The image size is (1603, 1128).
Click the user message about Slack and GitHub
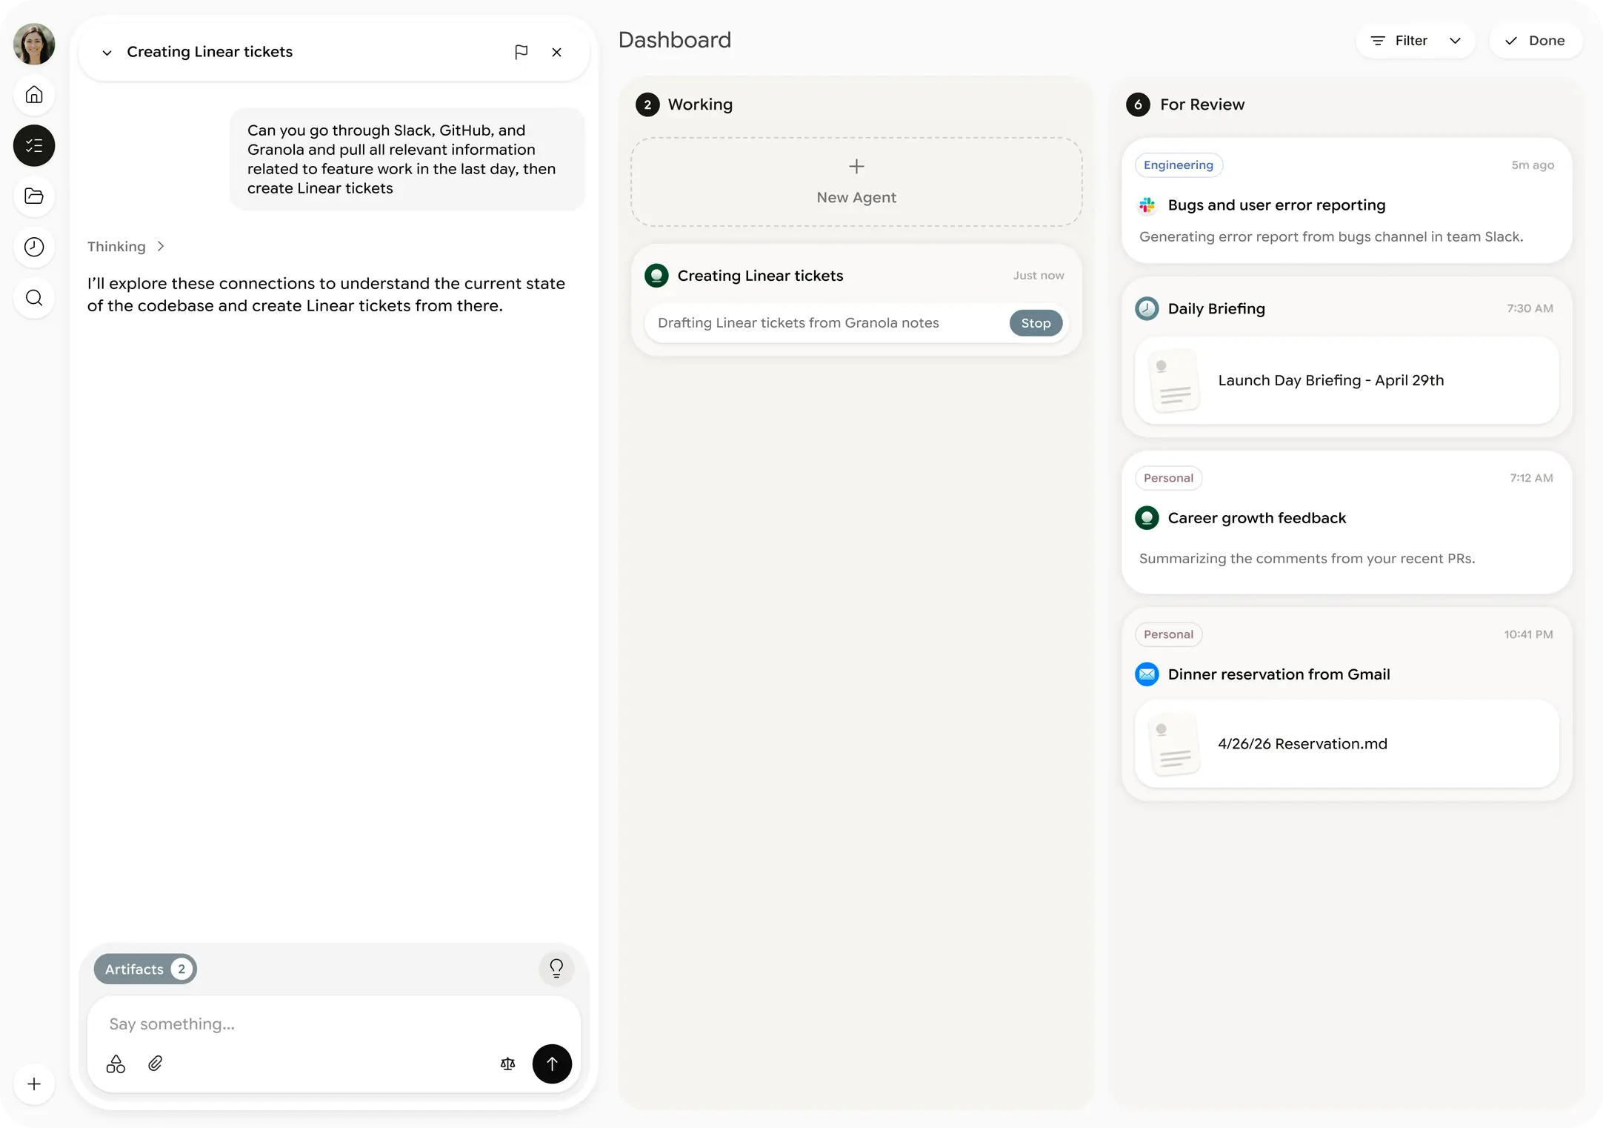click(x=407, y=159)
